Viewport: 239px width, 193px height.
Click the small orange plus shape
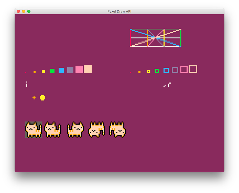pos(34,98)
